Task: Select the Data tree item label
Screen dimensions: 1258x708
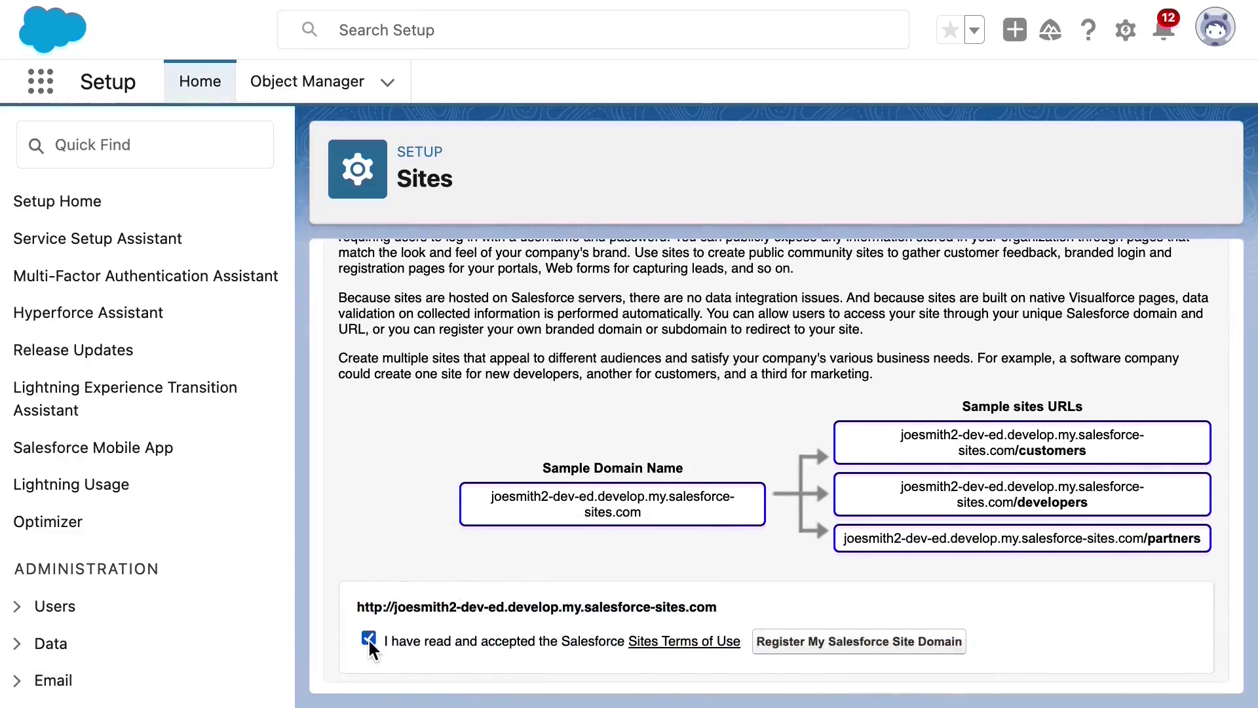Action: (x=50, y=644)
